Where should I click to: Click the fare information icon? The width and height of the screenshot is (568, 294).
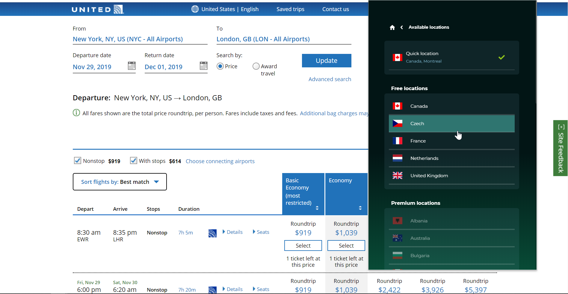[x=76, y=113]
